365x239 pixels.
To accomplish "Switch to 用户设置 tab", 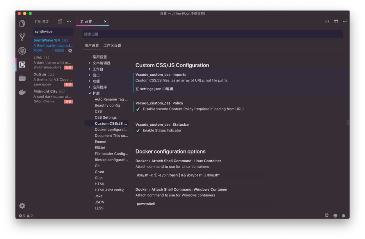I will pyautogui.click(x=92, y=45).
